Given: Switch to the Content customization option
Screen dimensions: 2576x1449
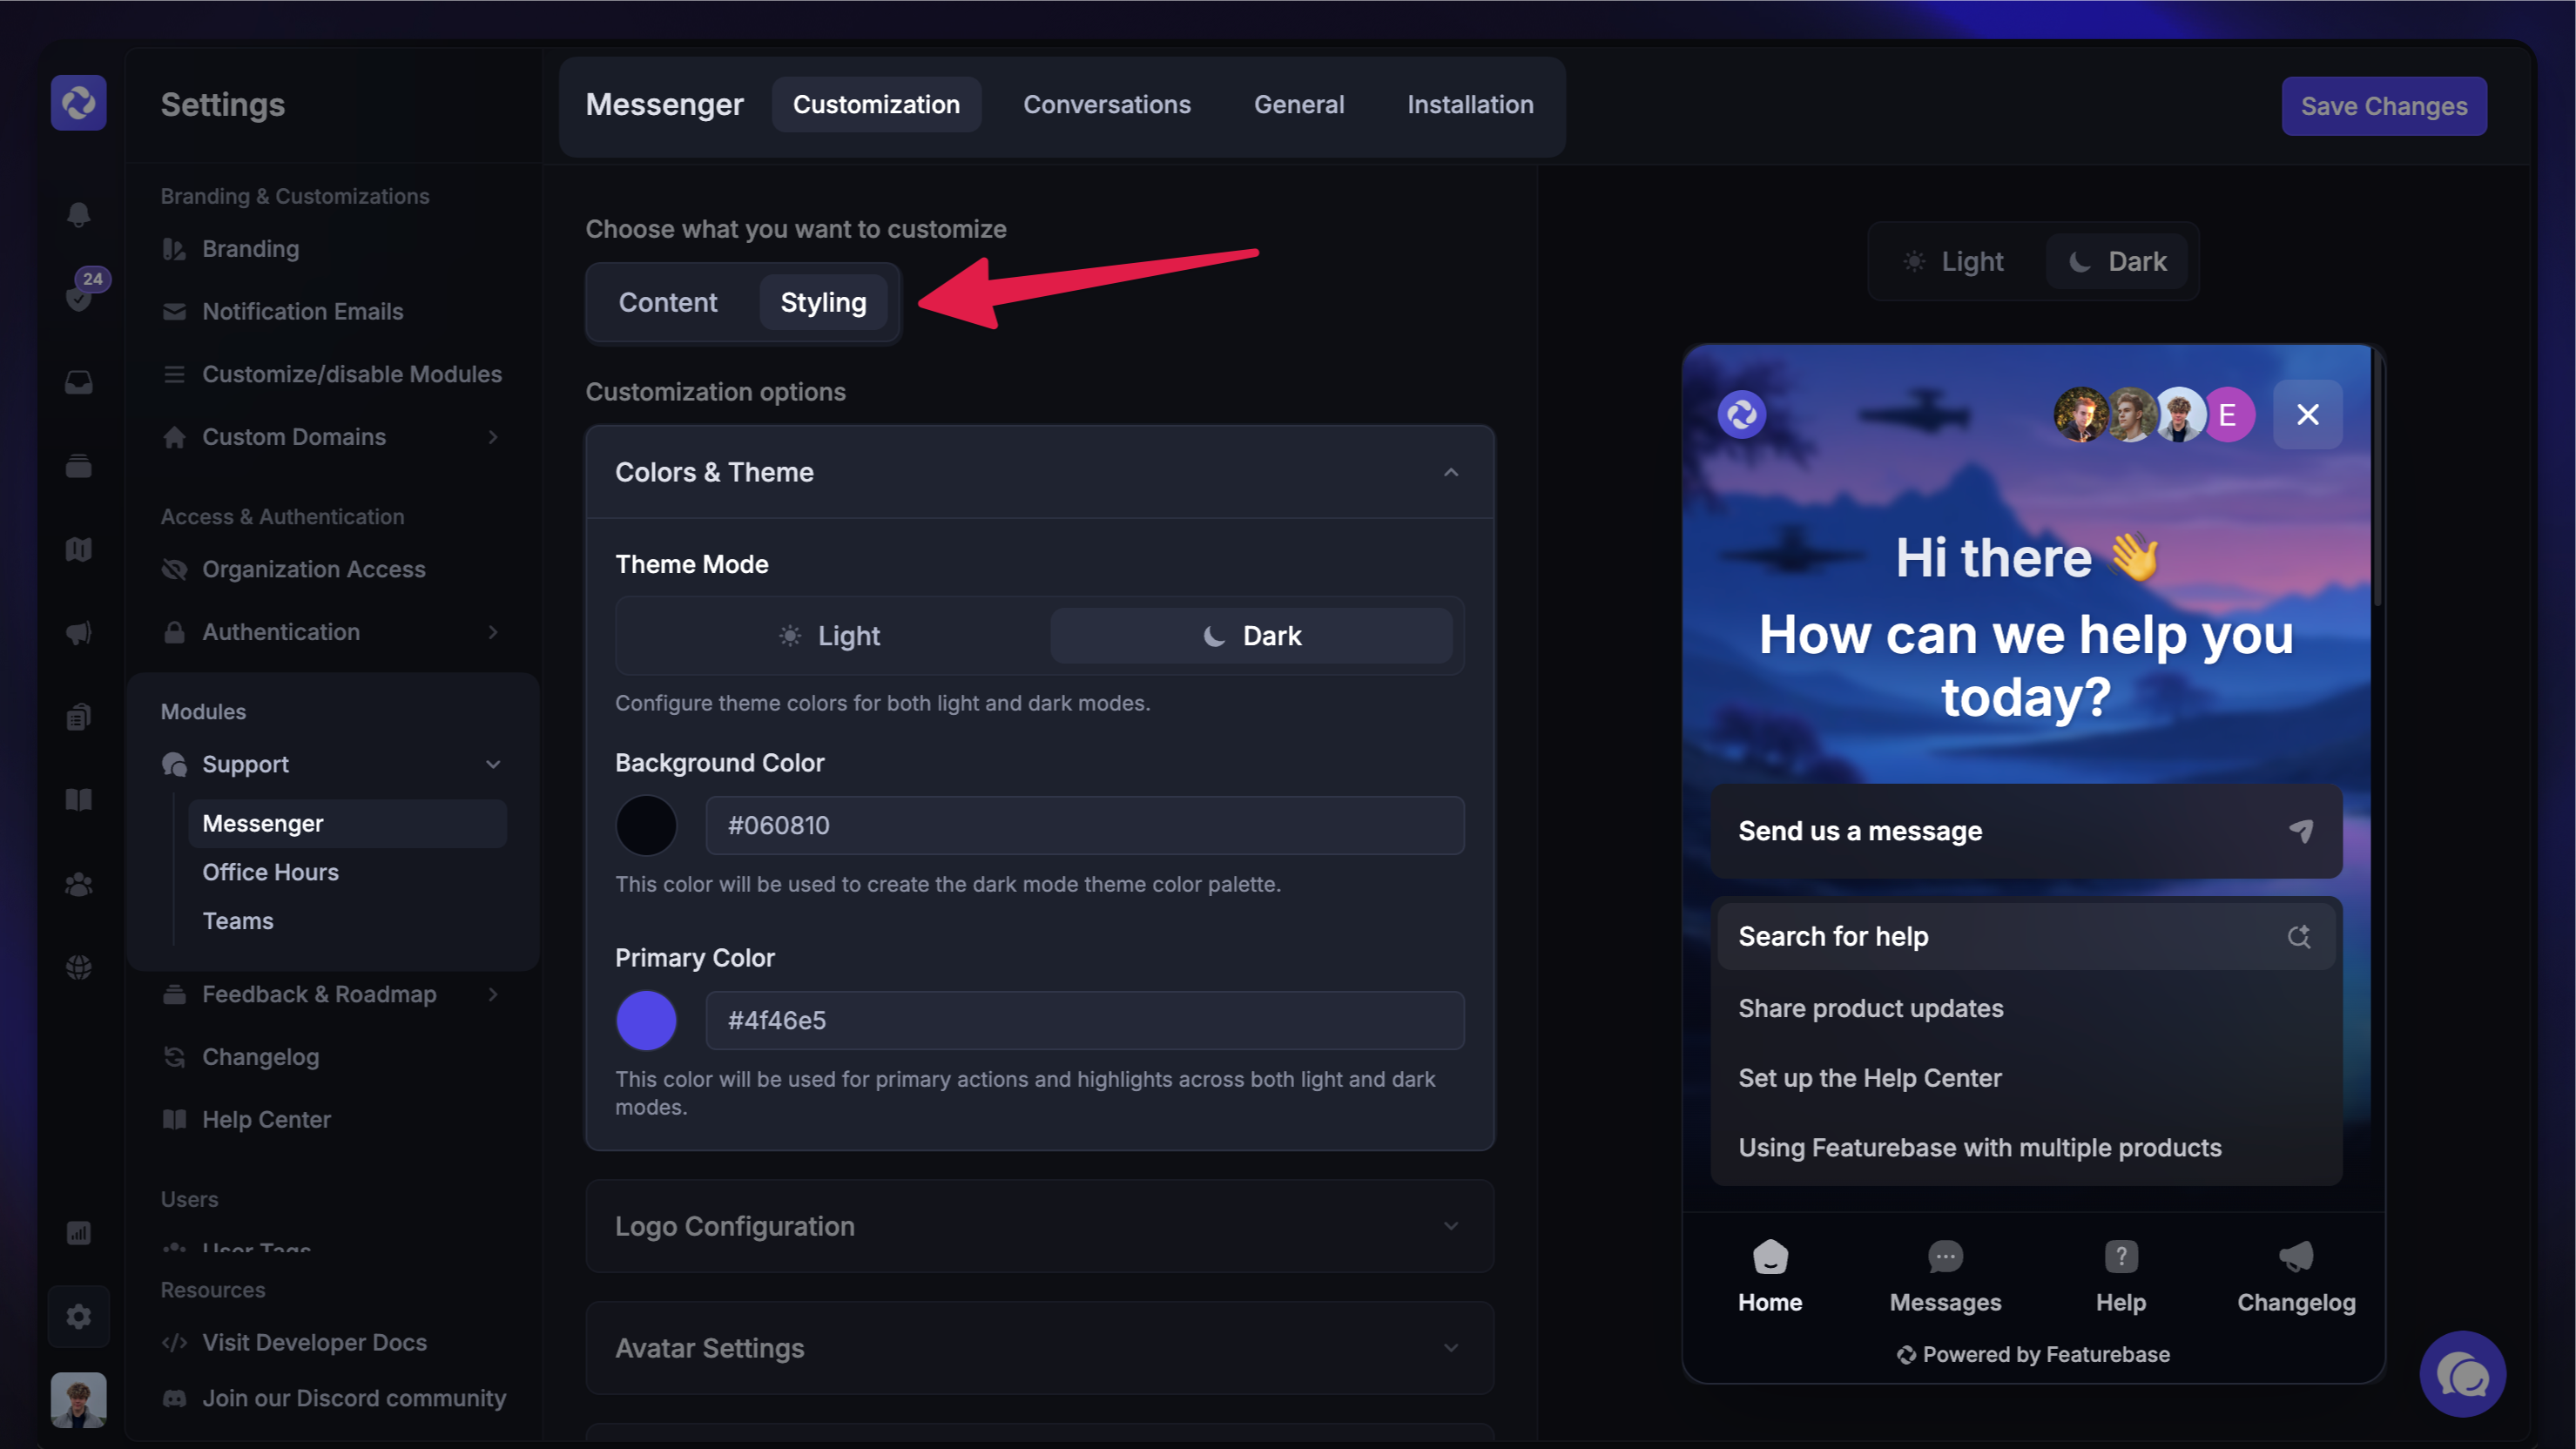Looking at the screenshot, I should 667,303.
